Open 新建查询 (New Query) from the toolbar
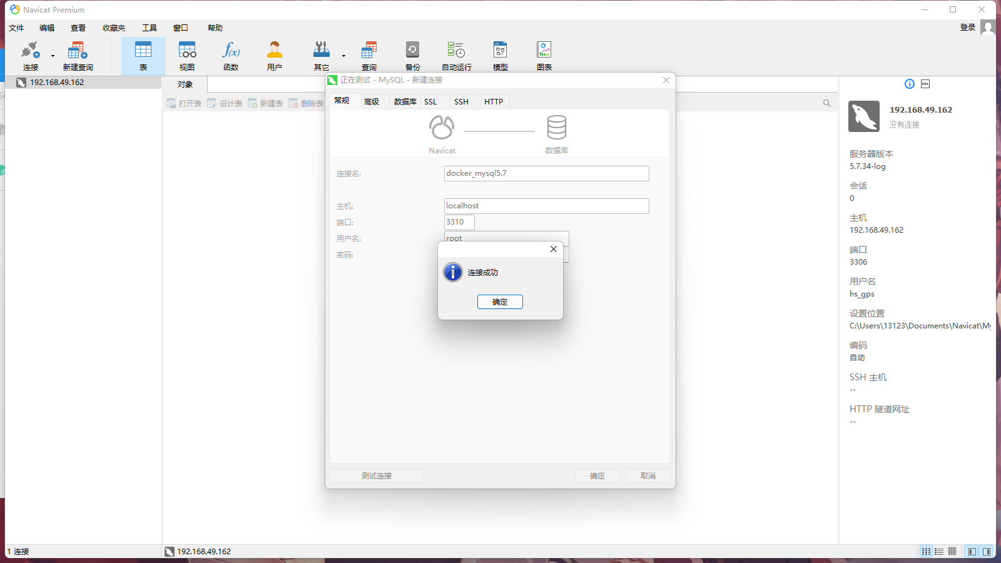1001x563 pixels. [x=78, y=55]
